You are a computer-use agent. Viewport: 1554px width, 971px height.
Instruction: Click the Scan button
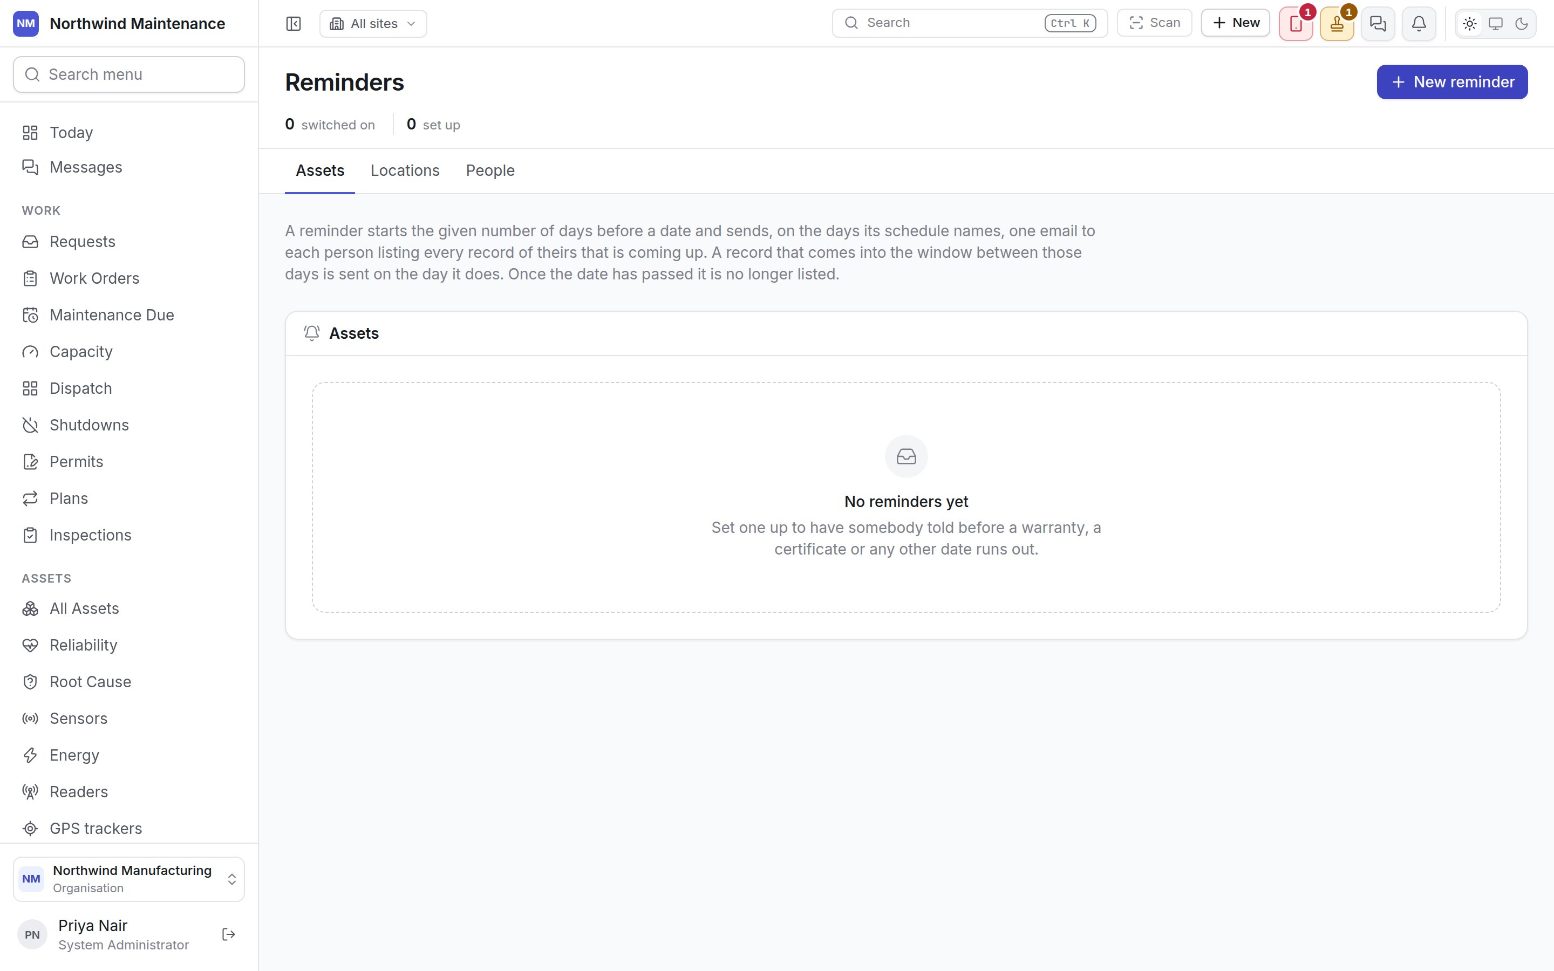point(1155,23)
